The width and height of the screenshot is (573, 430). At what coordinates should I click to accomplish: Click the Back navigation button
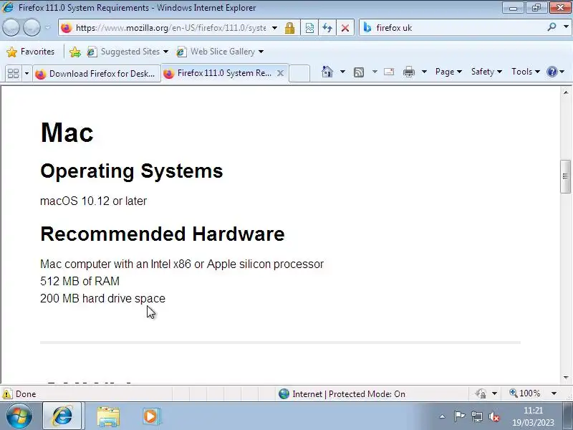point(11,27)
